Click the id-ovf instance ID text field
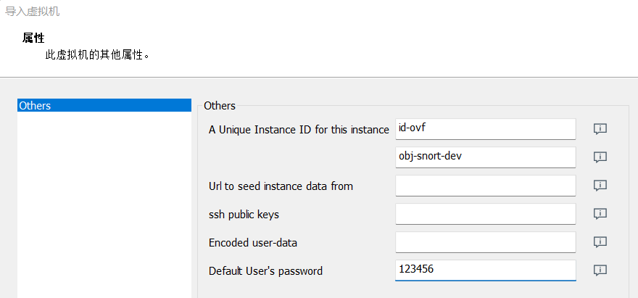 click(x=486, y=129)
